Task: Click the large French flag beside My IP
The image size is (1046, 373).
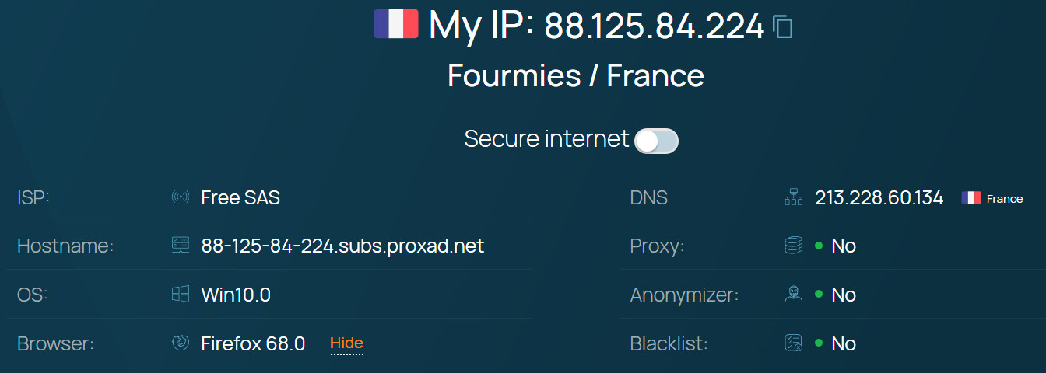Action: click(396, 24)
